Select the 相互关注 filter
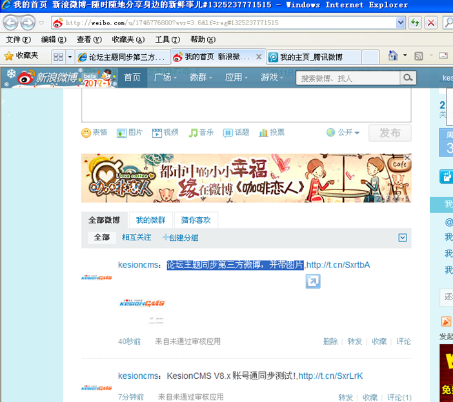This screenshot has height=402, width=453. (136, 238)
